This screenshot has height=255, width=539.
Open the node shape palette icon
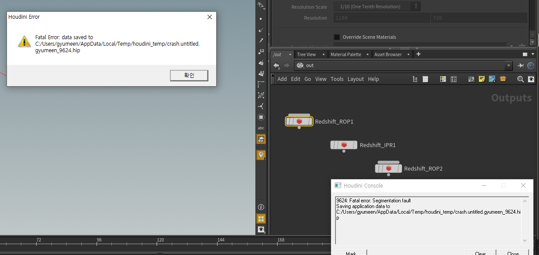coord(454,79)
